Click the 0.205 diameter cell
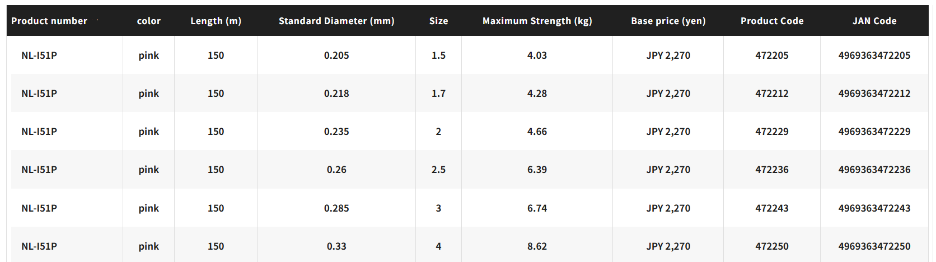The image size is (936, 262). [x=336, y=55]
